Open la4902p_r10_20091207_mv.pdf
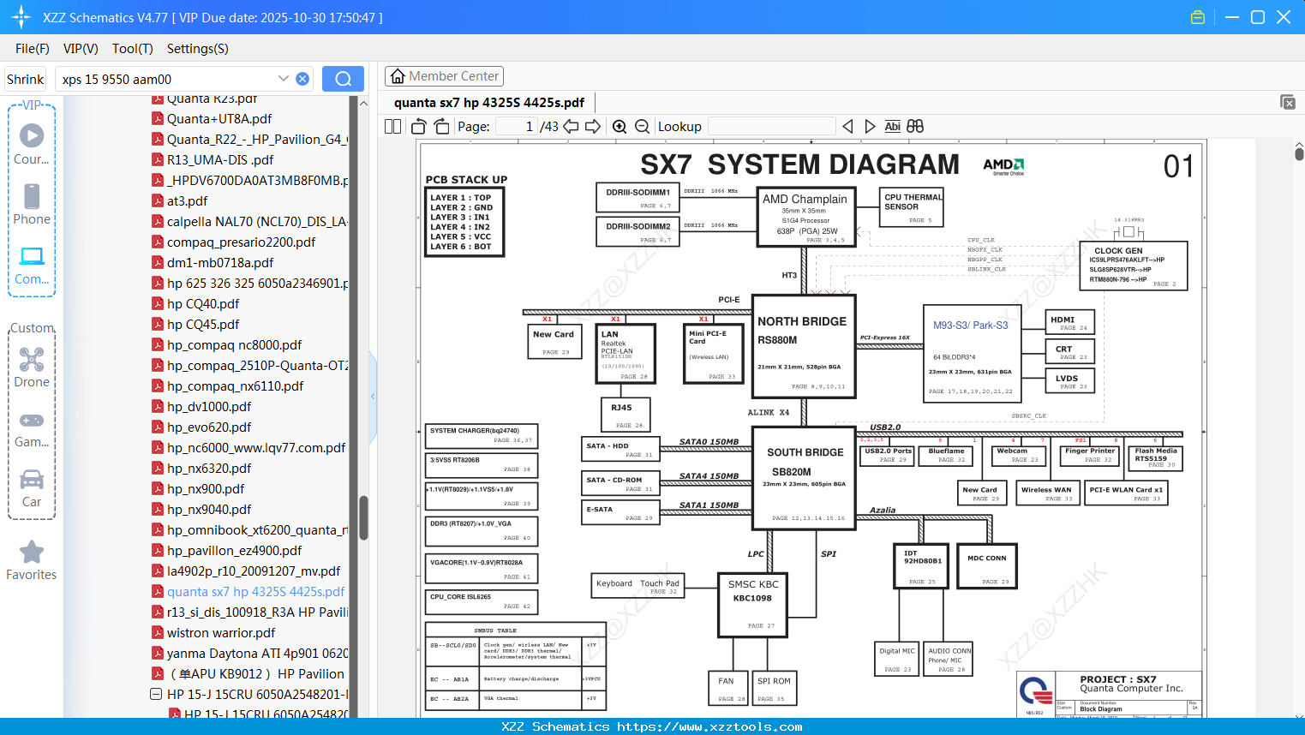 tap(254, 571)
